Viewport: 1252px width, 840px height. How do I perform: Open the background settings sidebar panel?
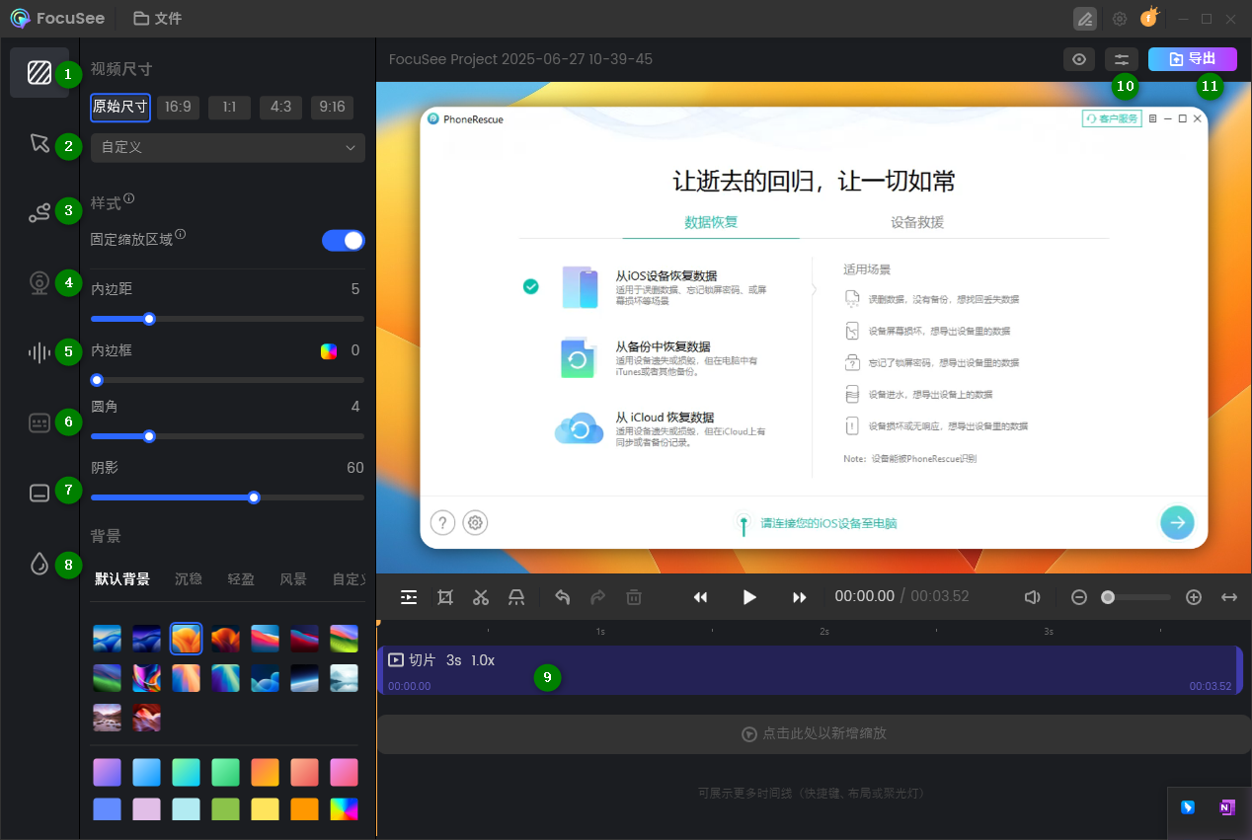pos(39,72)
